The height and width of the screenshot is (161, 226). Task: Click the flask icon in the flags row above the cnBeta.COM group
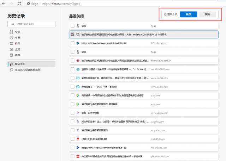point(78,26)
